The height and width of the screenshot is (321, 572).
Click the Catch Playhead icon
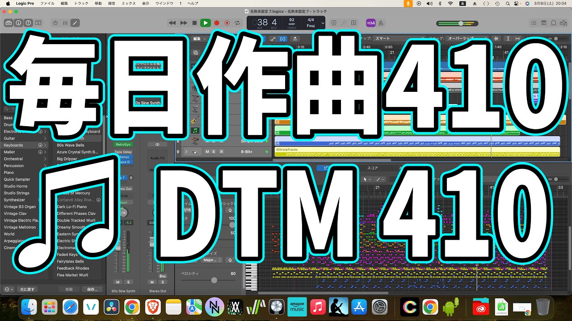(x=294, y=39)
